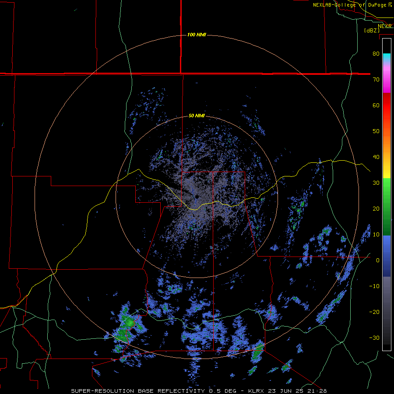
Task: Click the NEXR label below the watermark
Action: [x=385, y=26]
